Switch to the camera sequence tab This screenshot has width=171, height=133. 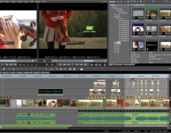coord(13,72)
